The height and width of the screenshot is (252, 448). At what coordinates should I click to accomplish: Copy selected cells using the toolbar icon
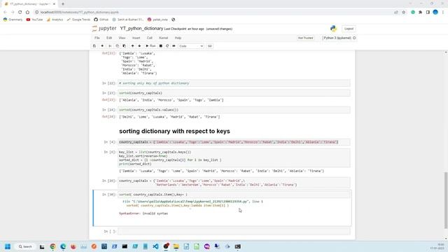117,46
